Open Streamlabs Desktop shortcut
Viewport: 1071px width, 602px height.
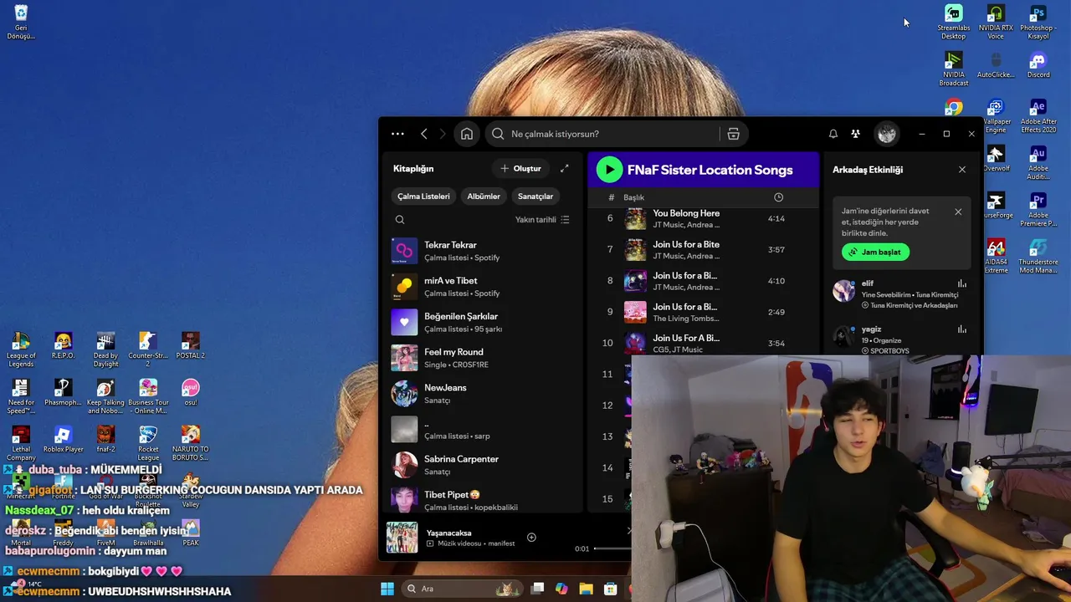[953, 23]
